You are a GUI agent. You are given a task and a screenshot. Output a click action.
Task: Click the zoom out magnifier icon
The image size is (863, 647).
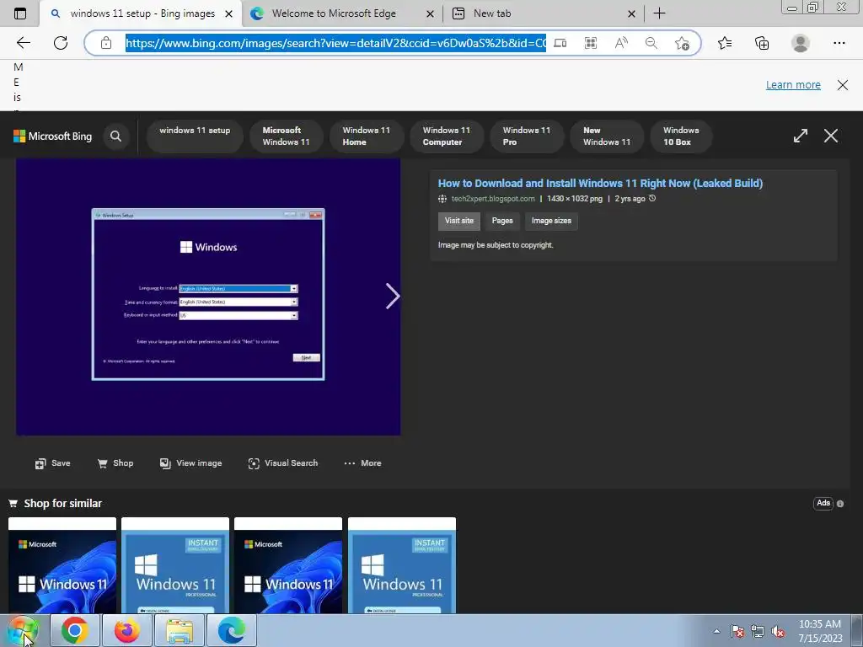pos(651,43)
